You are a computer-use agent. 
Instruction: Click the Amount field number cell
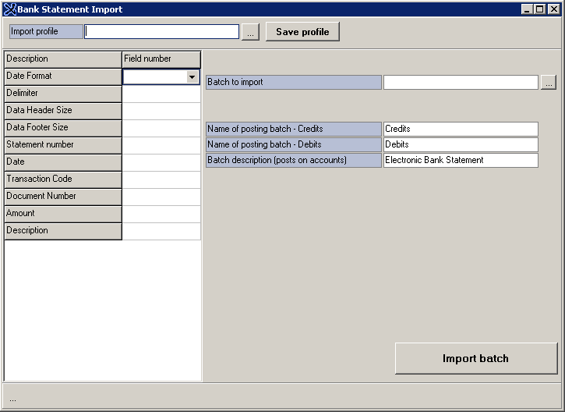point(161,214)
